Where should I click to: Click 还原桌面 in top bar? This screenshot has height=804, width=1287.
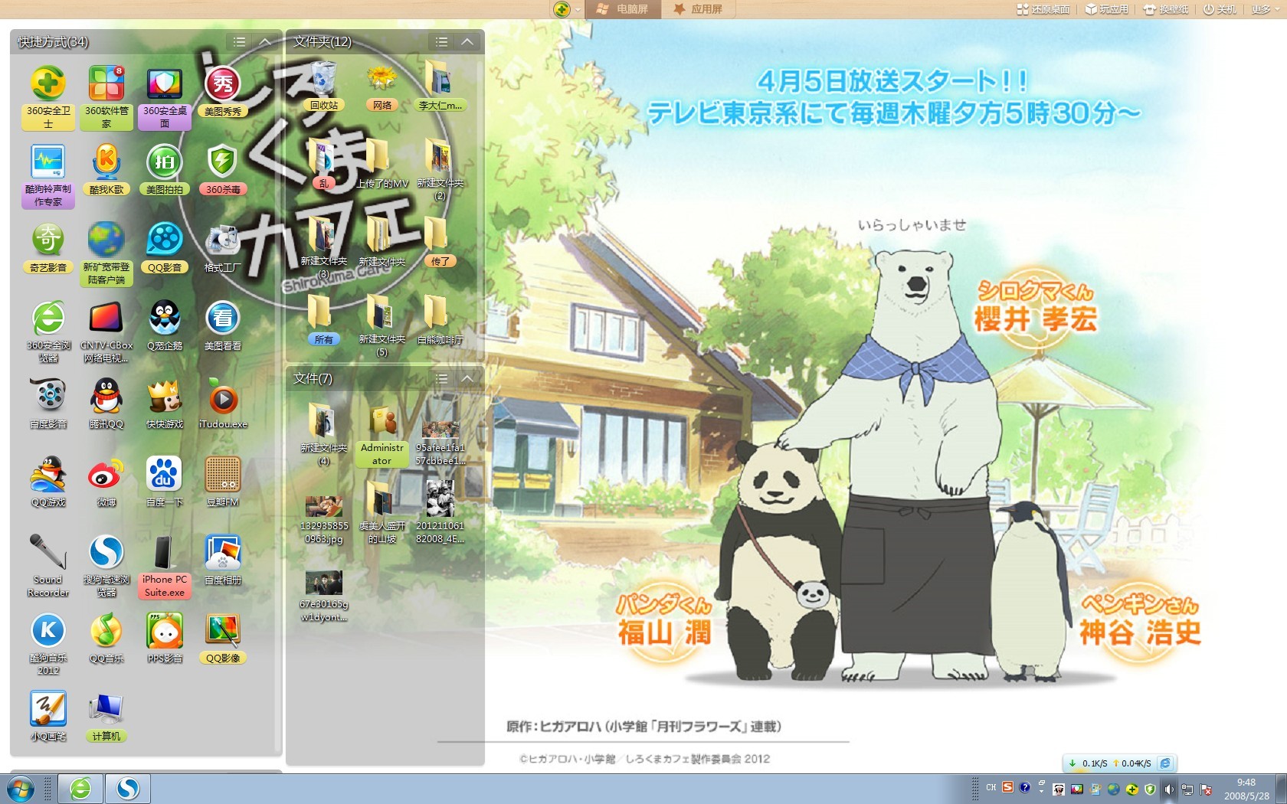[1043, 9]
